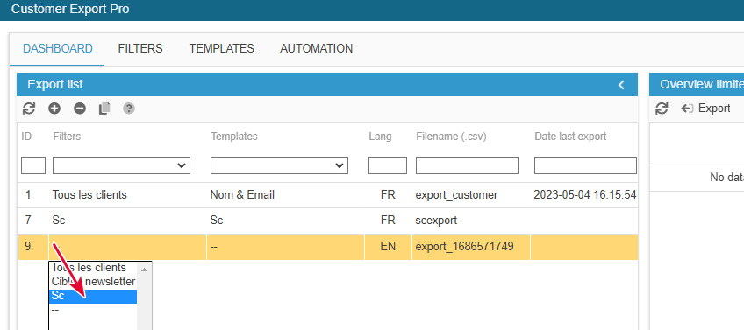Refresh the Export list
The width and height of the screenshot is (744, 330).
tap(29, 109)
